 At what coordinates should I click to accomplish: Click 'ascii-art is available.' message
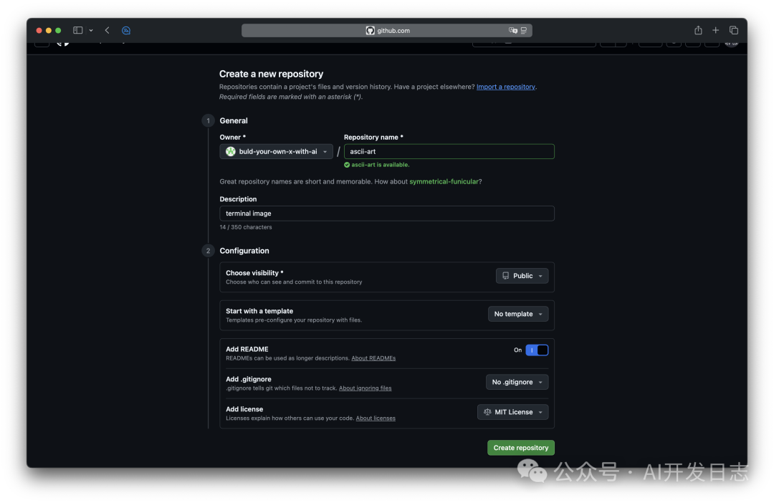click(x=380, y=165)
